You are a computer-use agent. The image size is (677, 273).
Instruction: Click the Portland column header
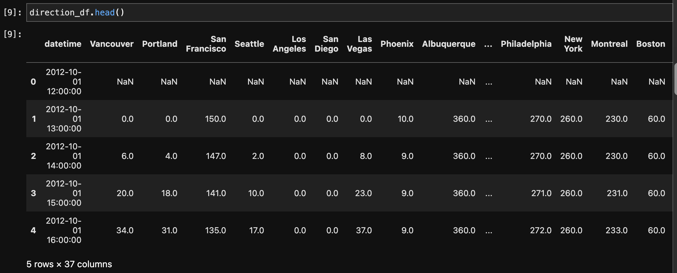click(160, 44)
